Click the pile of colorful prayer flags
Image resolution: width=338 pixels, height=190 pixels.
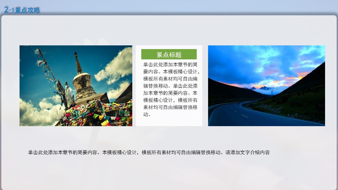106,113
